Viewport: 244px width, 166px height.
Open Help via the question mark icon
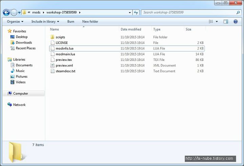[236, 22]
